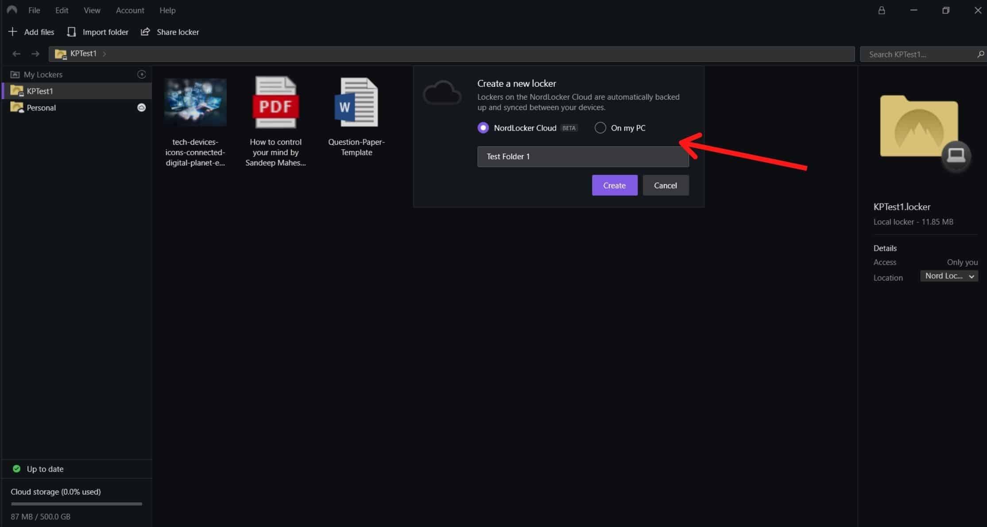Select the NordLocker Cloud radio option
The height and width of the screenshot is (527, 987).
483,128
